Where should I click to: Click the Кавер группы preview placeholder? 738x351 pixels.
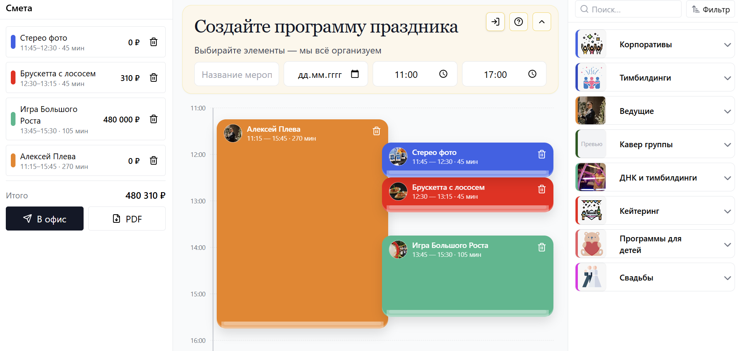pos(591,144)
